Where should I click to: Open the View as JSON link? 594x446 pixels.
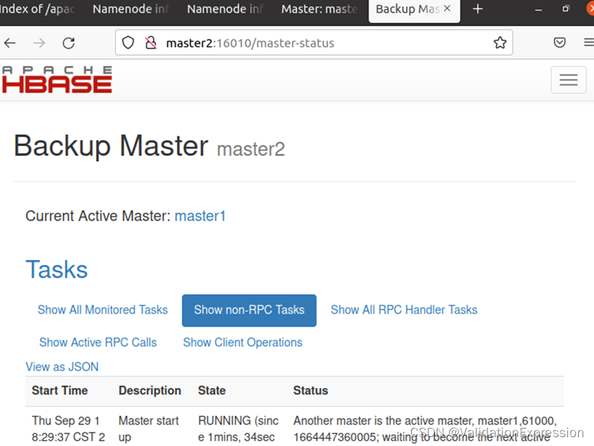(62, 366)
